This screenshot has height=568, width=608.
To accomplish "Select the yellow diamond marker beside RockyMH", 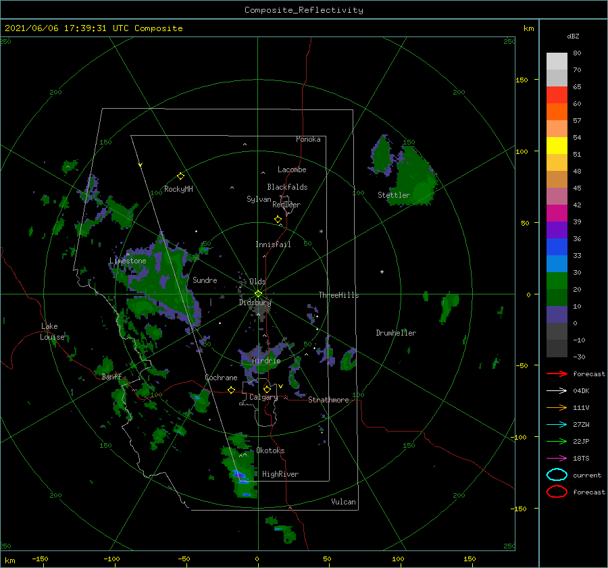I will coord(180,176).
